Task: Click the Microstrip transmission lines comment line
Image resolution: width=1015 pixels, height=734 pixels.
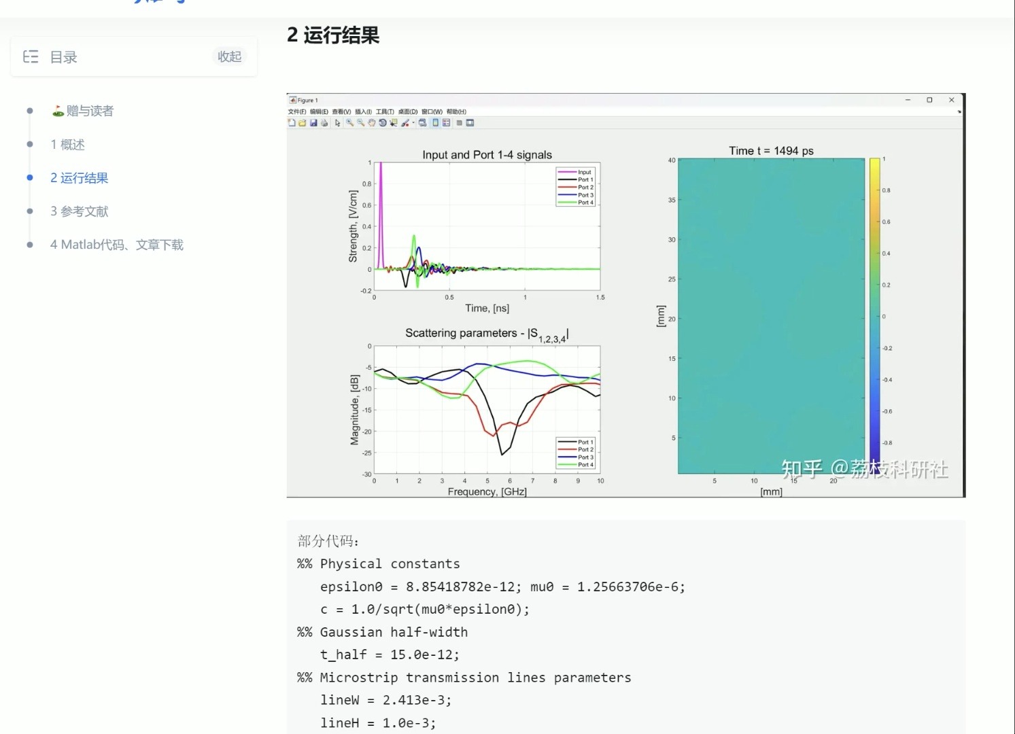Action: pyautogui.click(x=464, y=678)
